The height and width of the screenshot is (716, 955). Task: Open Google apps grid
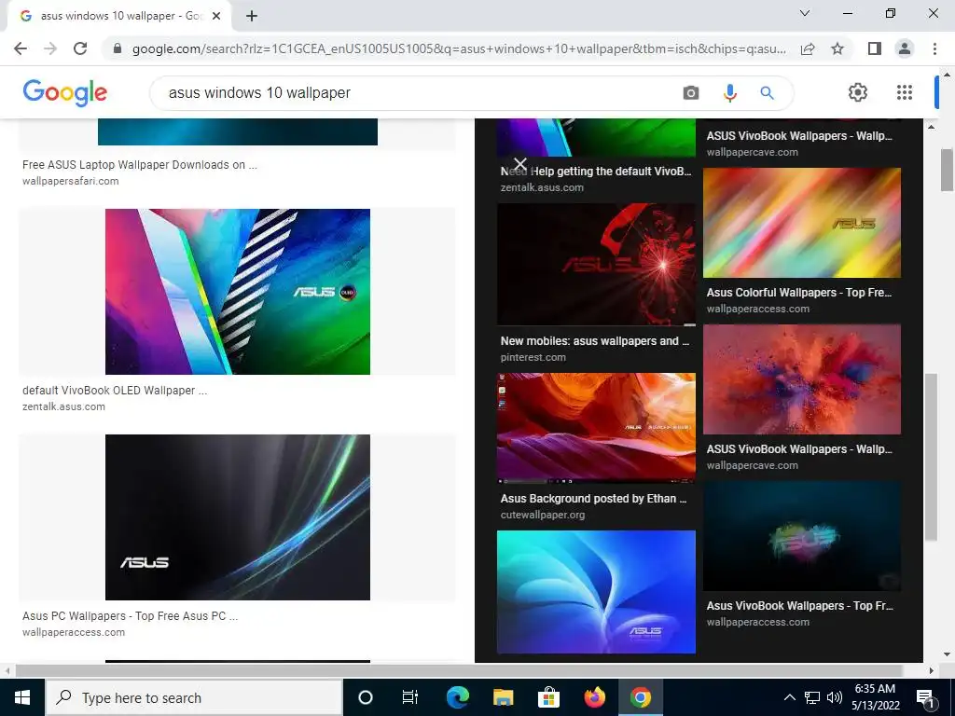[x=905, y=92]
